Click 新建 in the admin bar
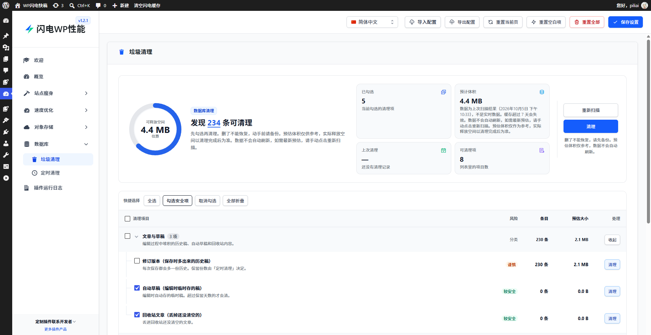 [x=120, y=5]
